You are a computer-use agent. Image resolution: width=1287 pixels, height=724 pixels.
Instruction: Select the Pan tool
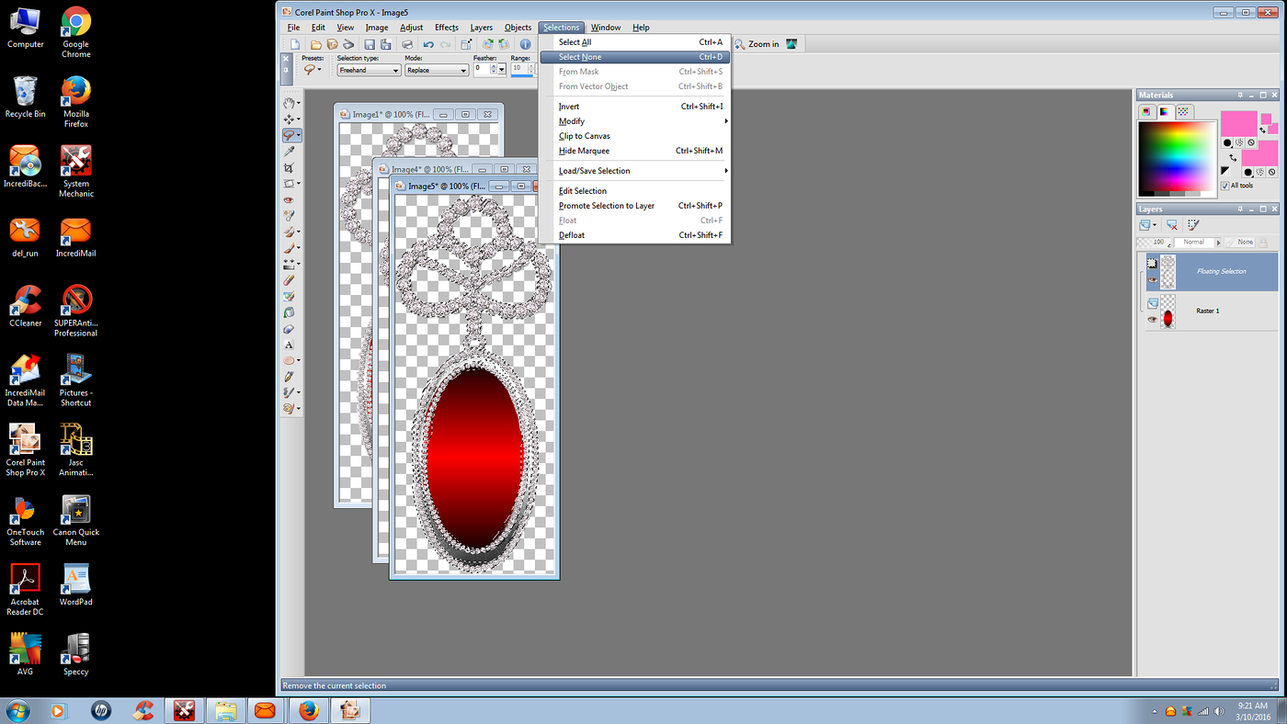(x=290, y=105)
